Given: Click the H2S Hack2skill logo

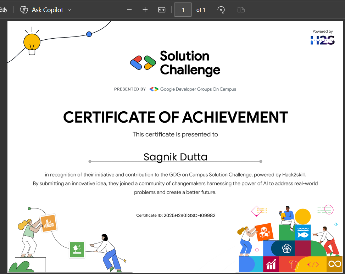Looking at the screenshot, I should click(x=322, y=38).
